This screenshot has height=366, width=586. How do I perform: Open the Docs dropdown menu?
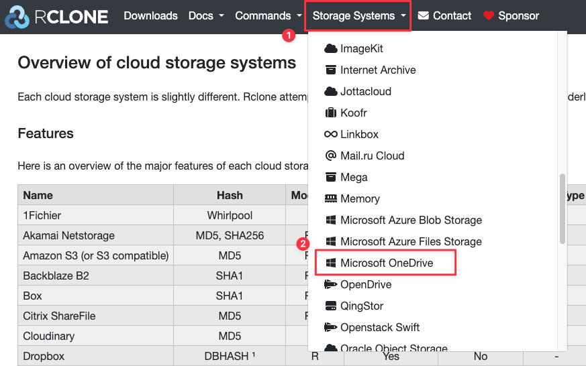click(206, 15)
